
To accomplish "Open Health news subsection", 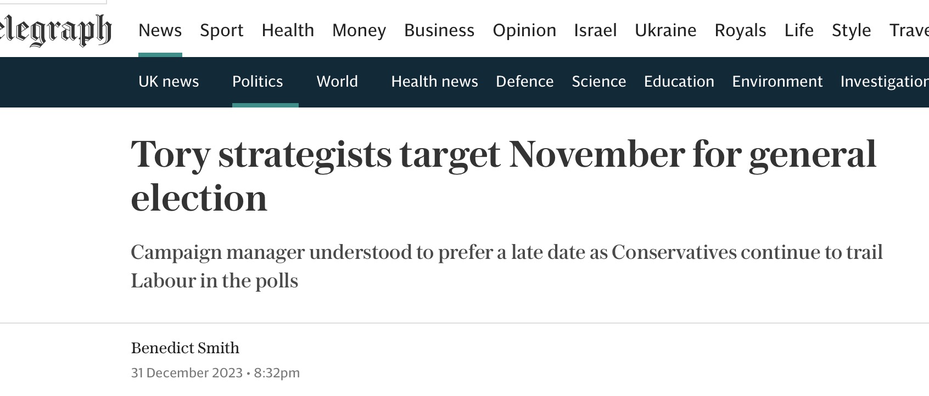I will [x=434, y=81].
